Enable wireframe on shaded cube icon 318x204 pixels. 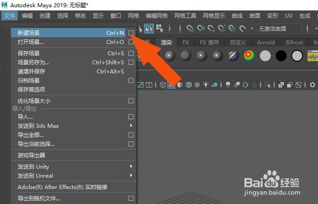(189, 85)
